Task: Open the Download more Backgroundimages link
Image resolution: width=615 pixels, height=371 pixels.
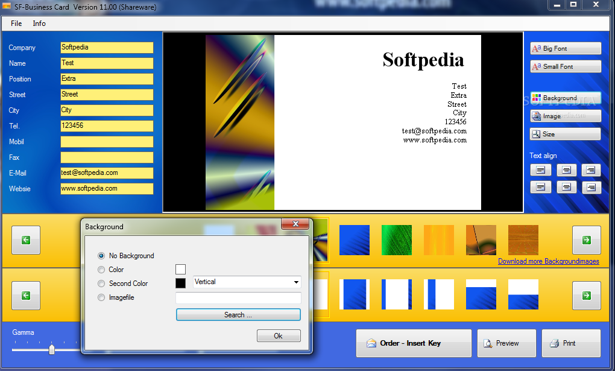Action: click(548, 261)
